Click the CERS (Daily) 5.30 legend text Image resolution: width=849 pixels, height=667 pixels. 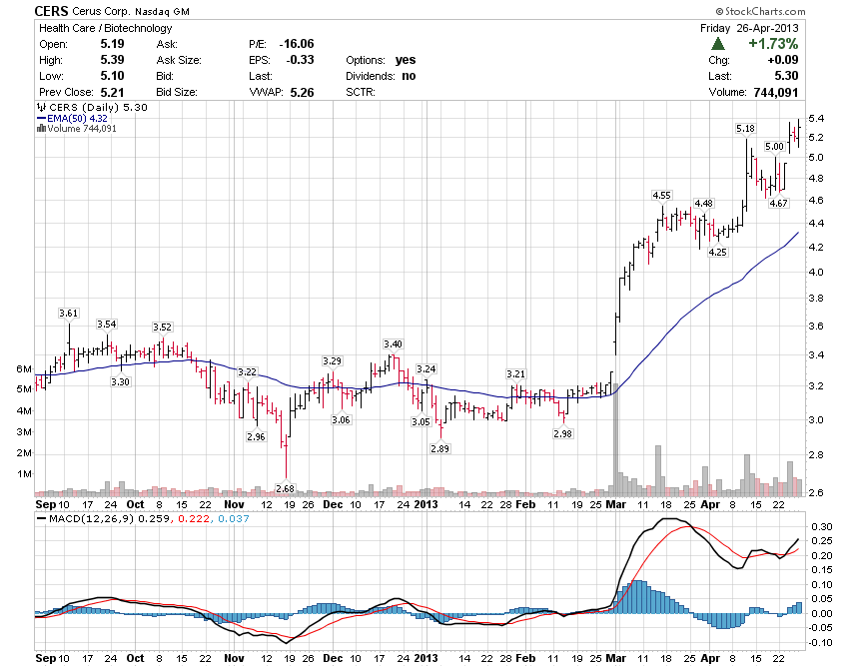coord(98,107)
